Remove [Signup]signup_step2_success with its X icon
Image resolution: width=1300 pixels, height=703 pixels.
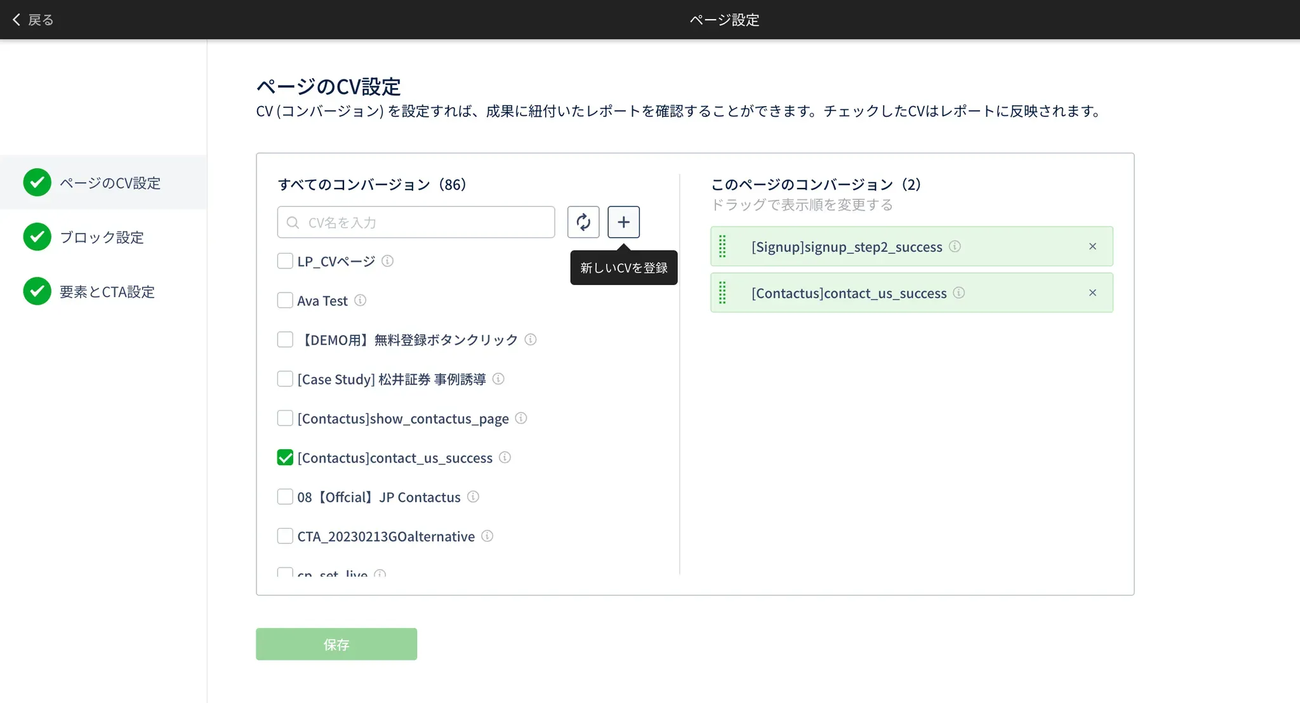click(1092, 246)
